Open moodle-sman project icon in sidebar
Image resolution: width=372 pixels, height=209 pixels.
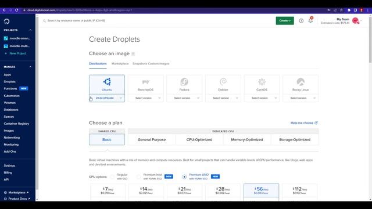click(x=6, y=38)
